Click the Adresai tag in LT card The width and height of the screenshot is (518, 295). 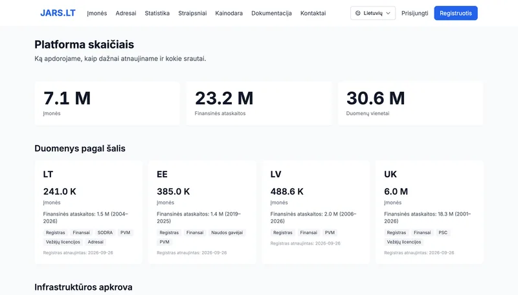click(95, 242)
